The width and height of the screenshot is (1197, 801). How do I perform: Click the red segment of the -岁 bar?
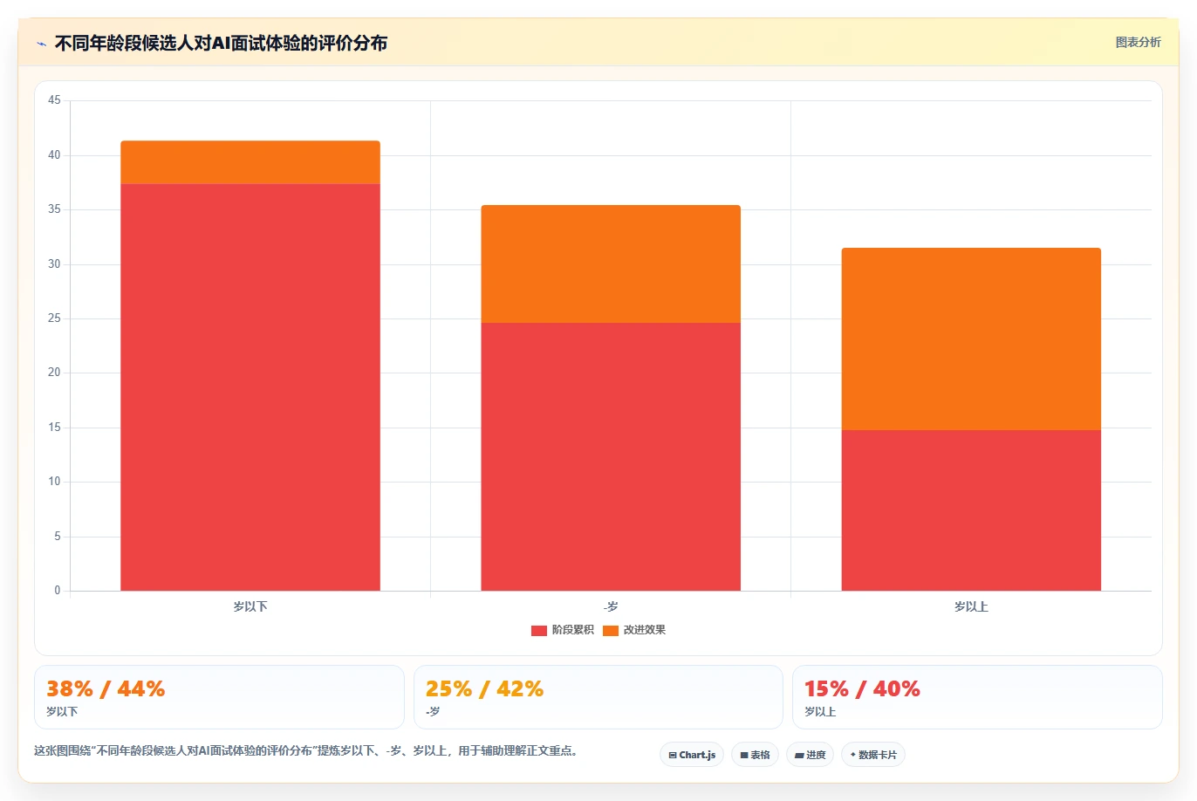[x=611, y=456]
